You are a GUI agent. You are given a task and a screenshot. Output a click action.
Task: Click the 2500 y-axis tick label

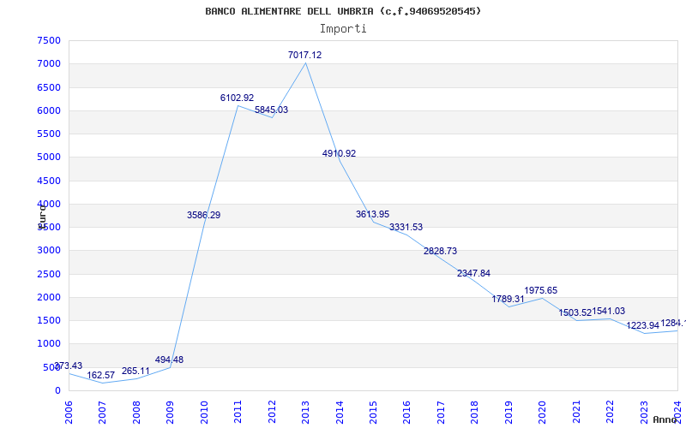tap(49, 274)
